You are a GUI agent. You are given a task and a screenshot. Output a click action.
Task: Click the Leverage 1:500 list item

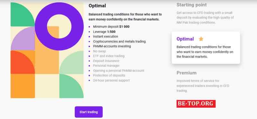pos(104,32)
